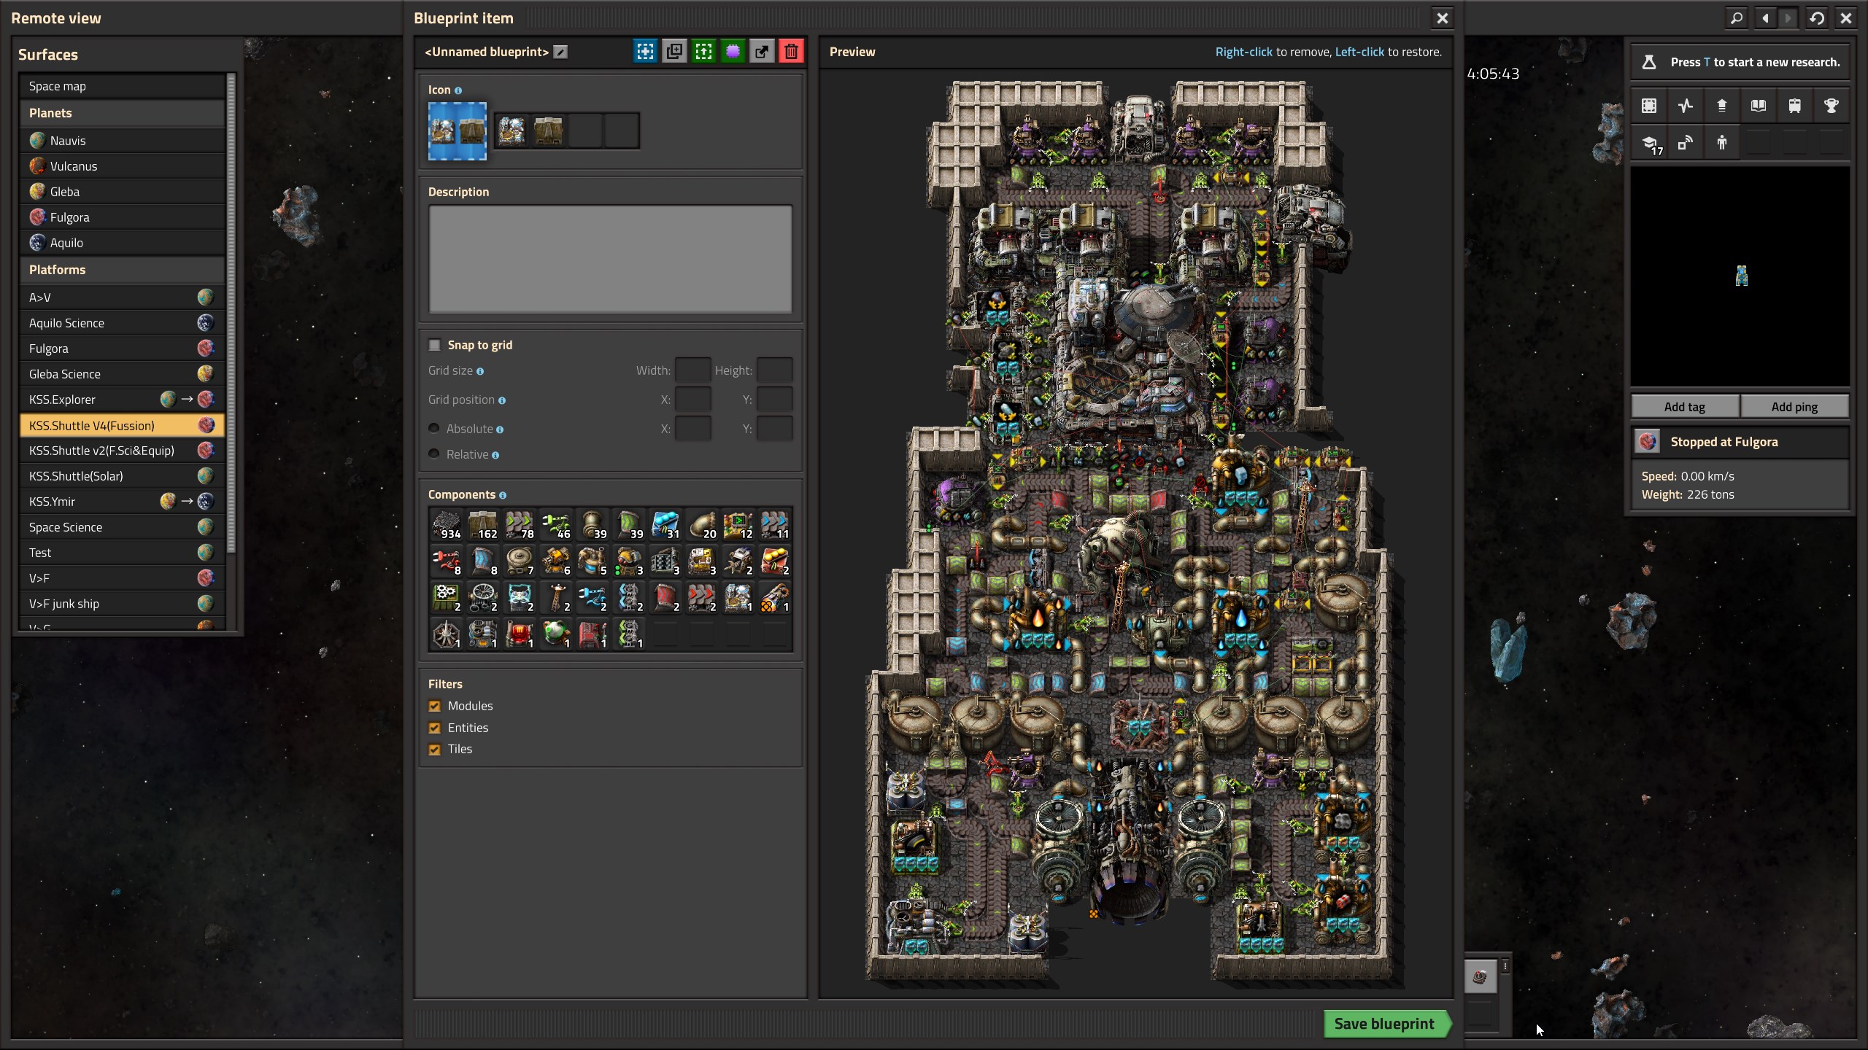Click the Description text box
The width and height of the screenshot is (1868, 1050).
pos(610,259)
